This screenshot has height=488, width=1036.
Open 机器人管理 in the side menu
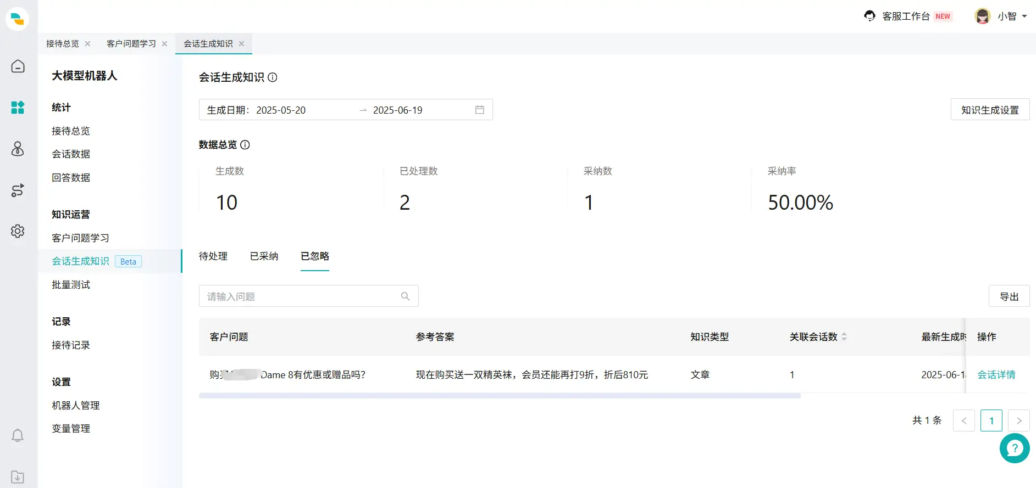click(76, 406)
